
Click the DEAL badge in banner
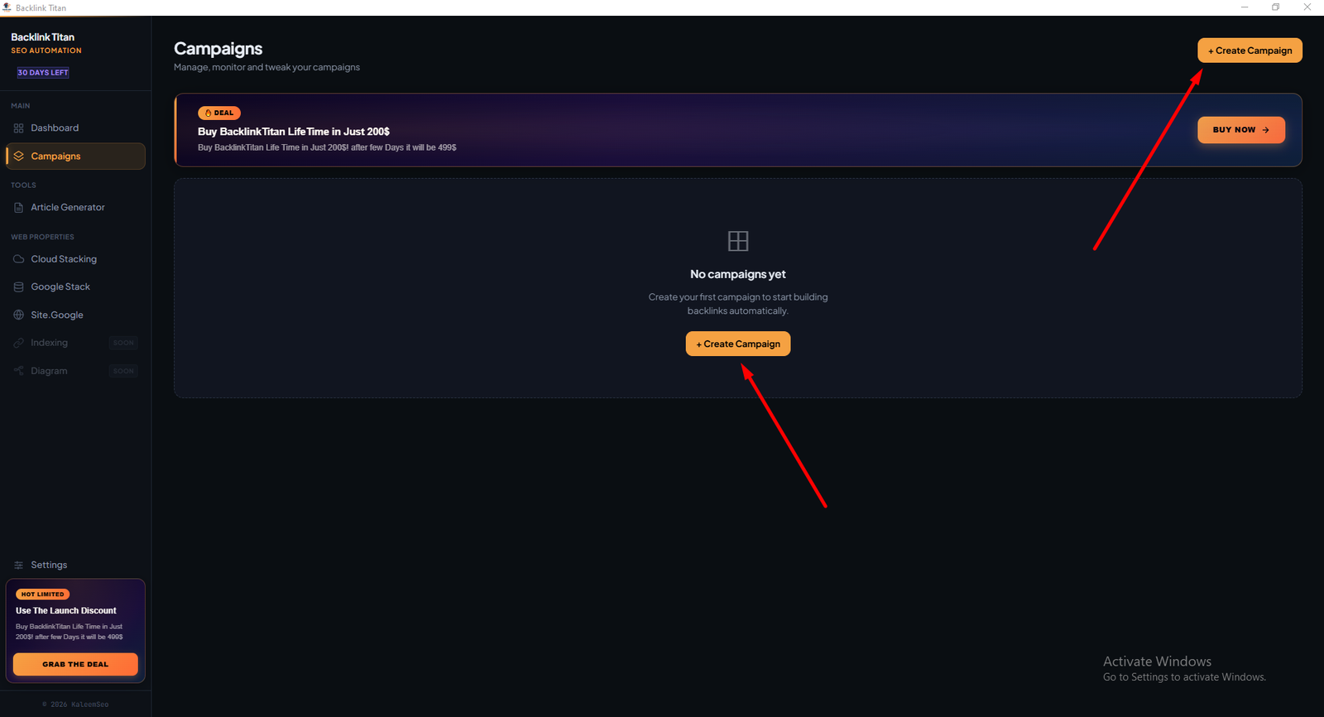[219, 113]
